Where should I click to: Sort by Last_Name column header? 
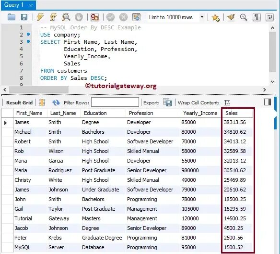[x=64, y=113]
